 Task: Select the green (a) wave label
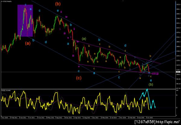84,39
